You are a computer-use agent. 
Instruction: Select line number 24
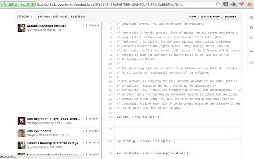pyautogui.click(x=110, y=141)
